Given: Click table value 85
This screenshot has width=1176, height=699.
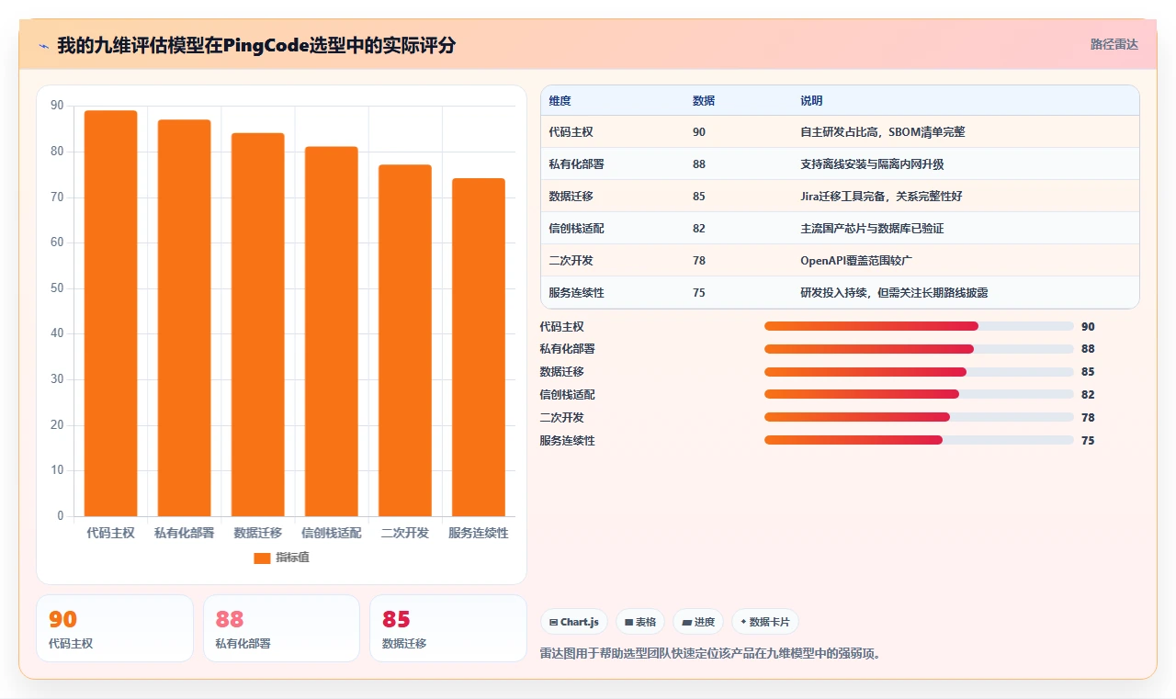Looking at the screenshot, I should (x=699, y=197).
